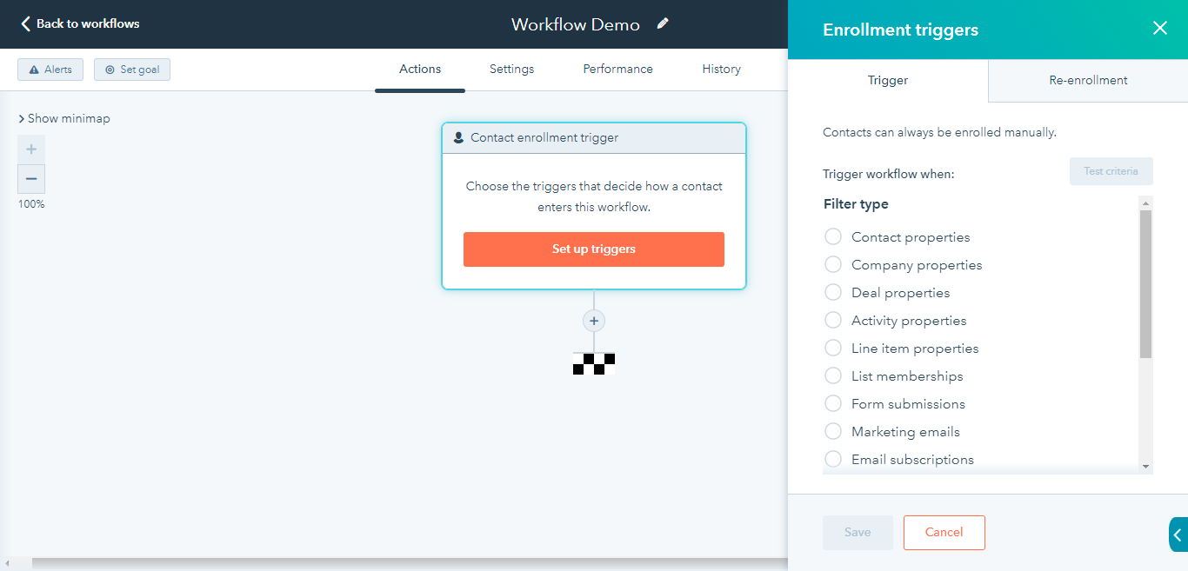
Task: Select Deal properties filter type
Action: [x=833, y=292]
